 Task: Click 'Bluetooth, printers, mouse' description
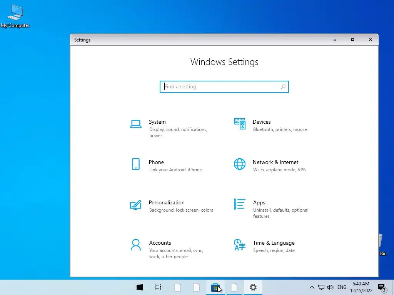click(x=280, y=129)
